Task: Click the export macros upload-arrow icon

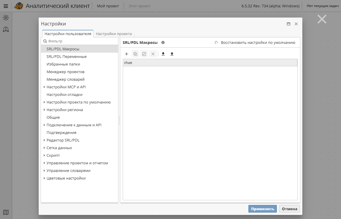Action: click(x=172, y=54)
